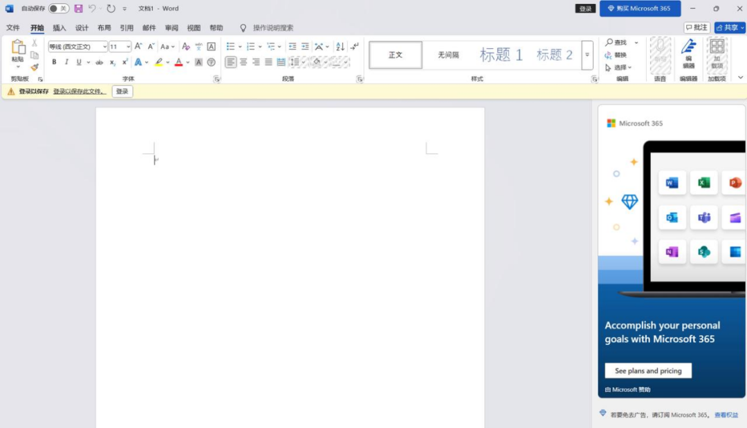Open the numbered list dropdown arrow
The height and width of the screenshot is (428, 747).
260,47
